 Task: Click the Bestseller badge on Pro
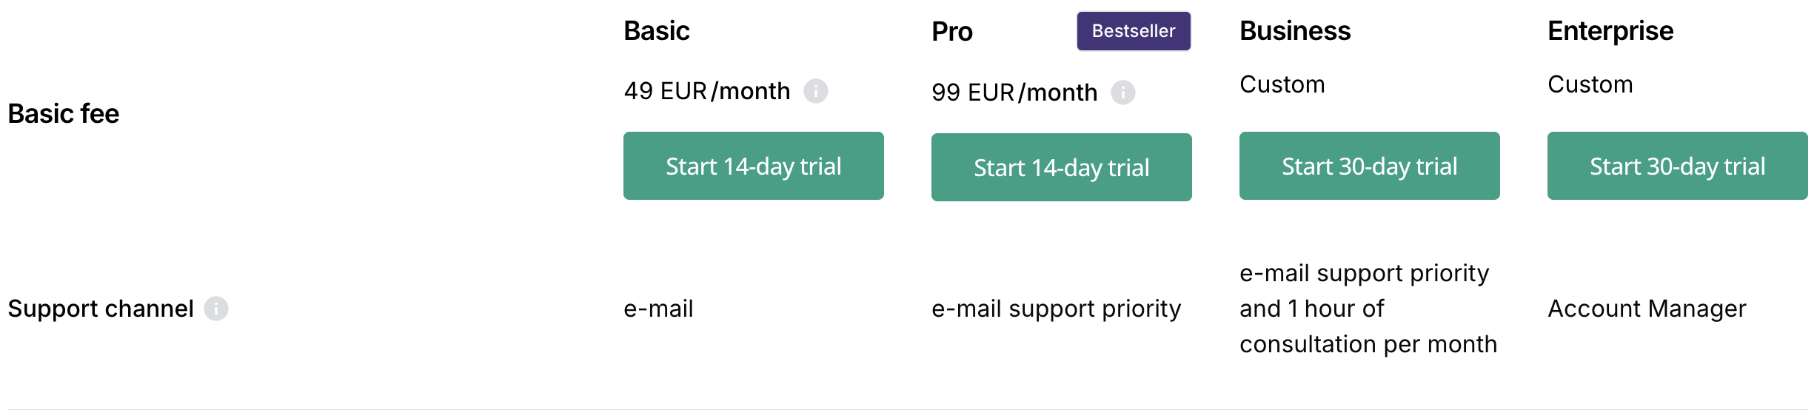[x=1133, y=31]
